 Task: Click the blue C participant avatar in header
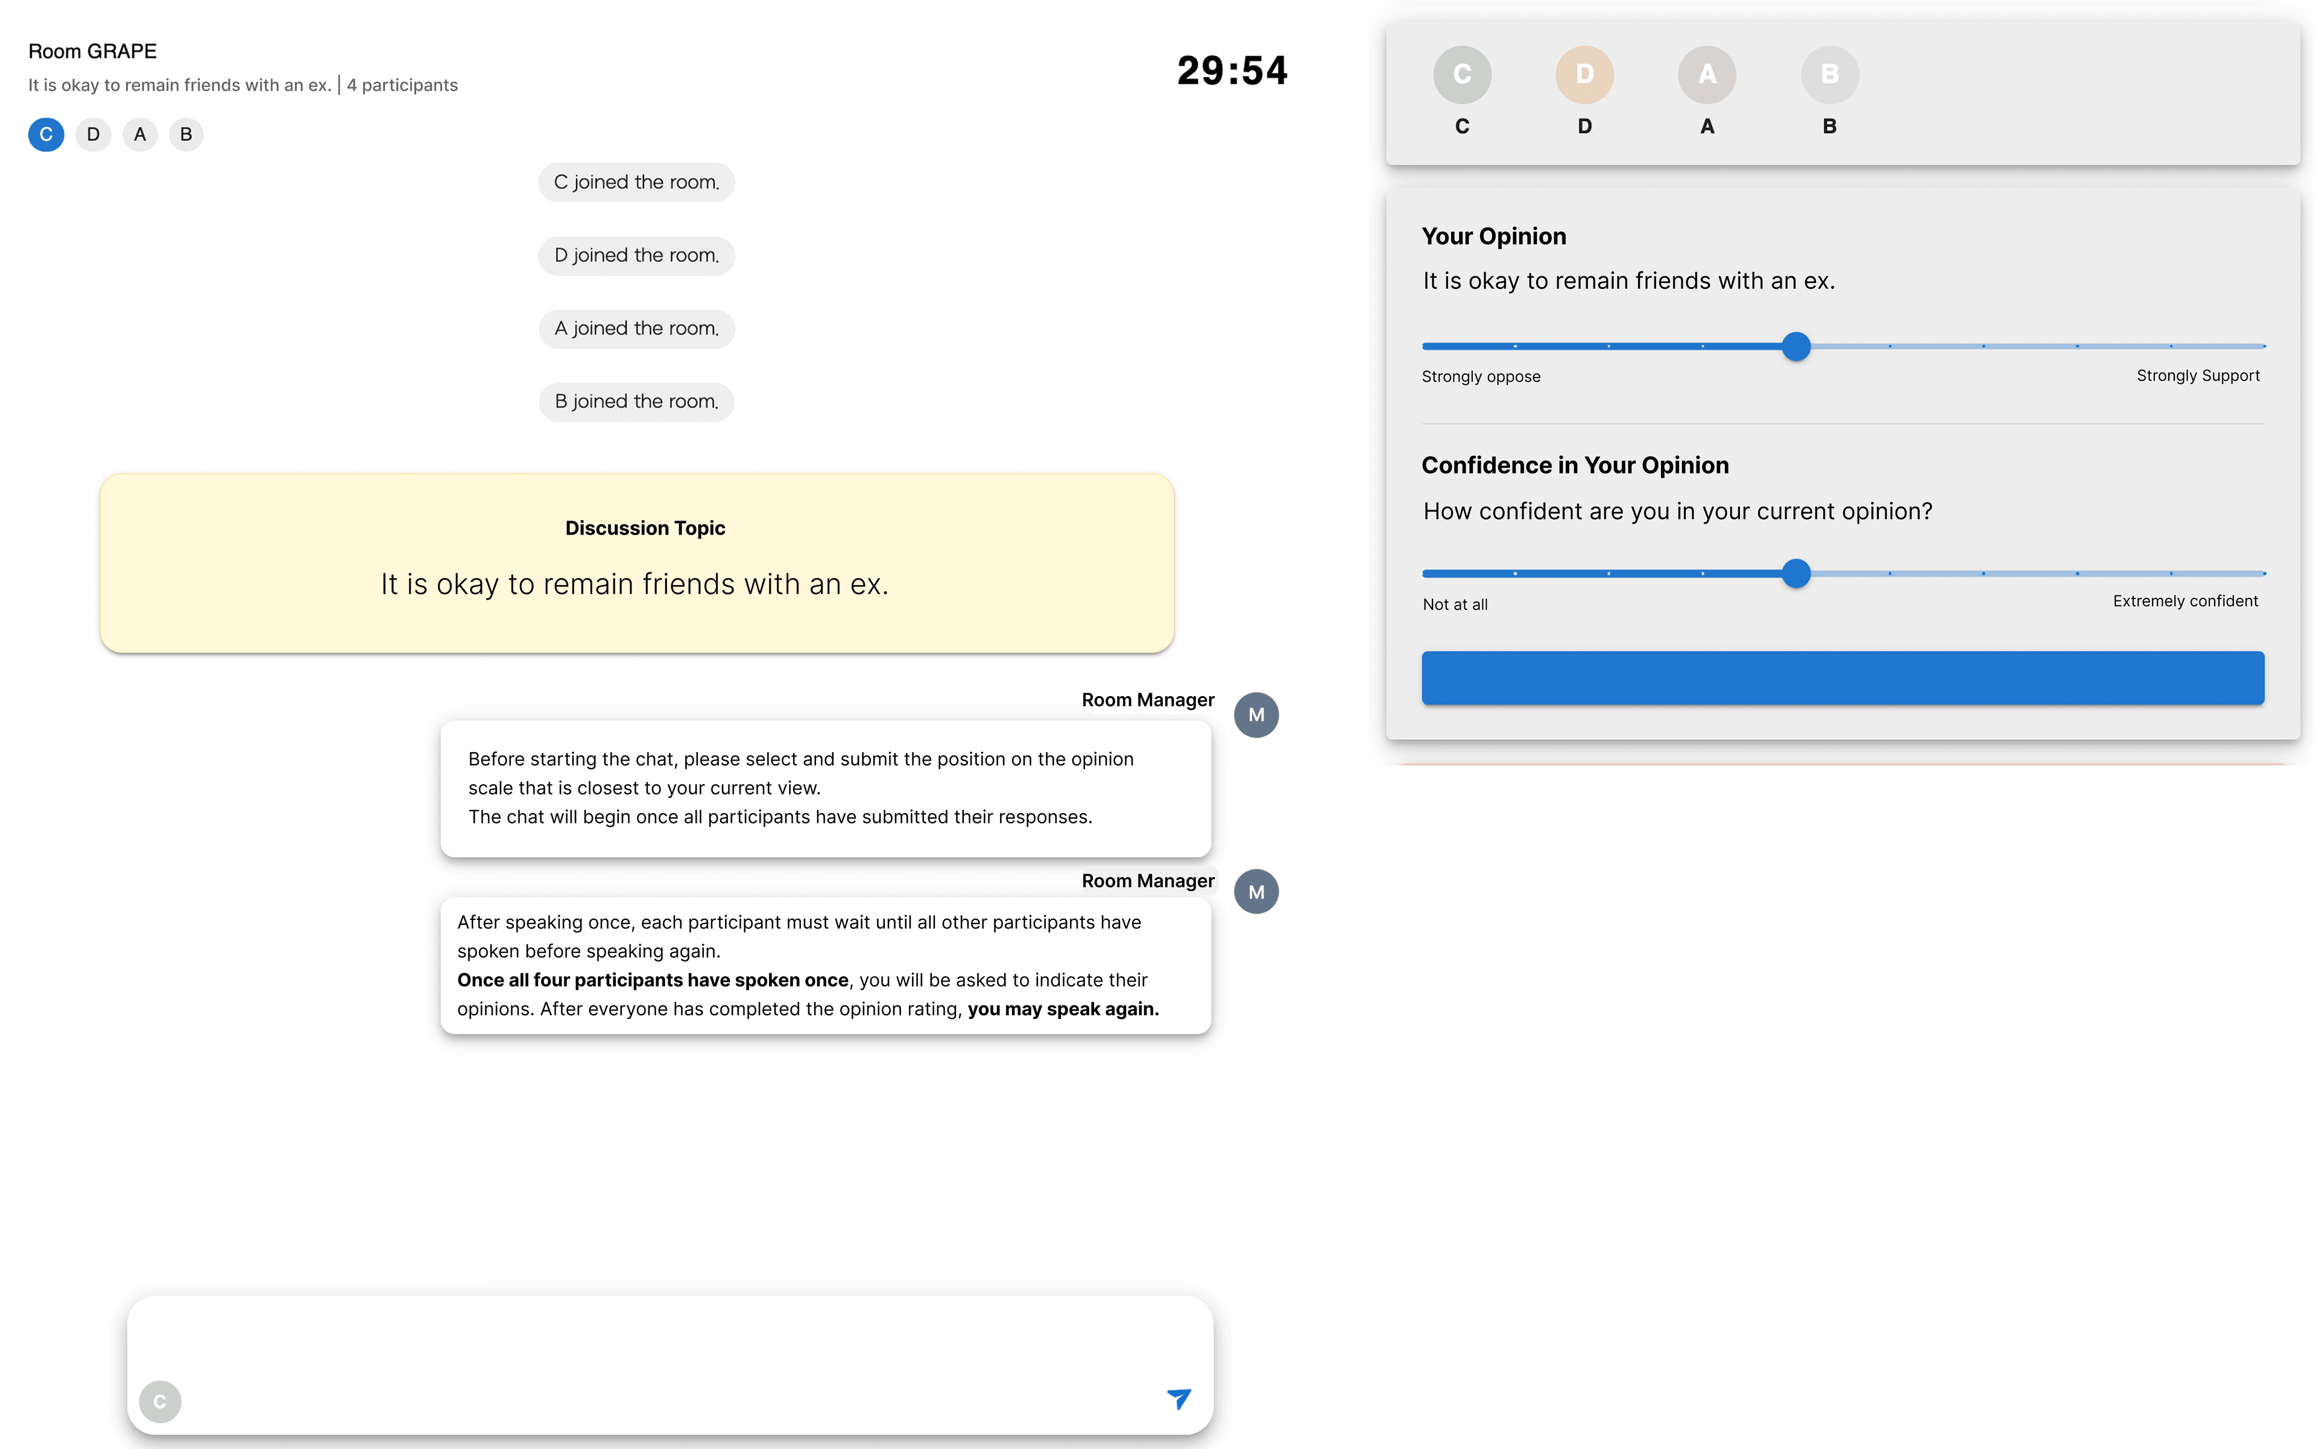pyautogui.click(x=46, y=134)
